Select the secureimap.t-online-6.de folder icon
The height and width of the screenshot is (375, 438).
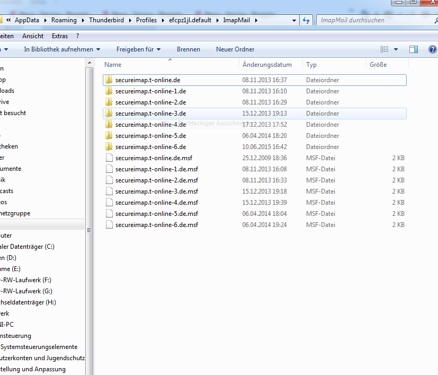(109, 147)
